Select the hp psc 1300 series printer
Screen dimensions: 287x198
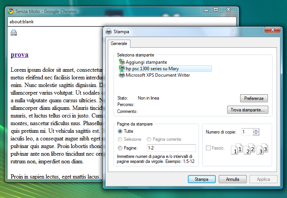(x=165, y=69)
